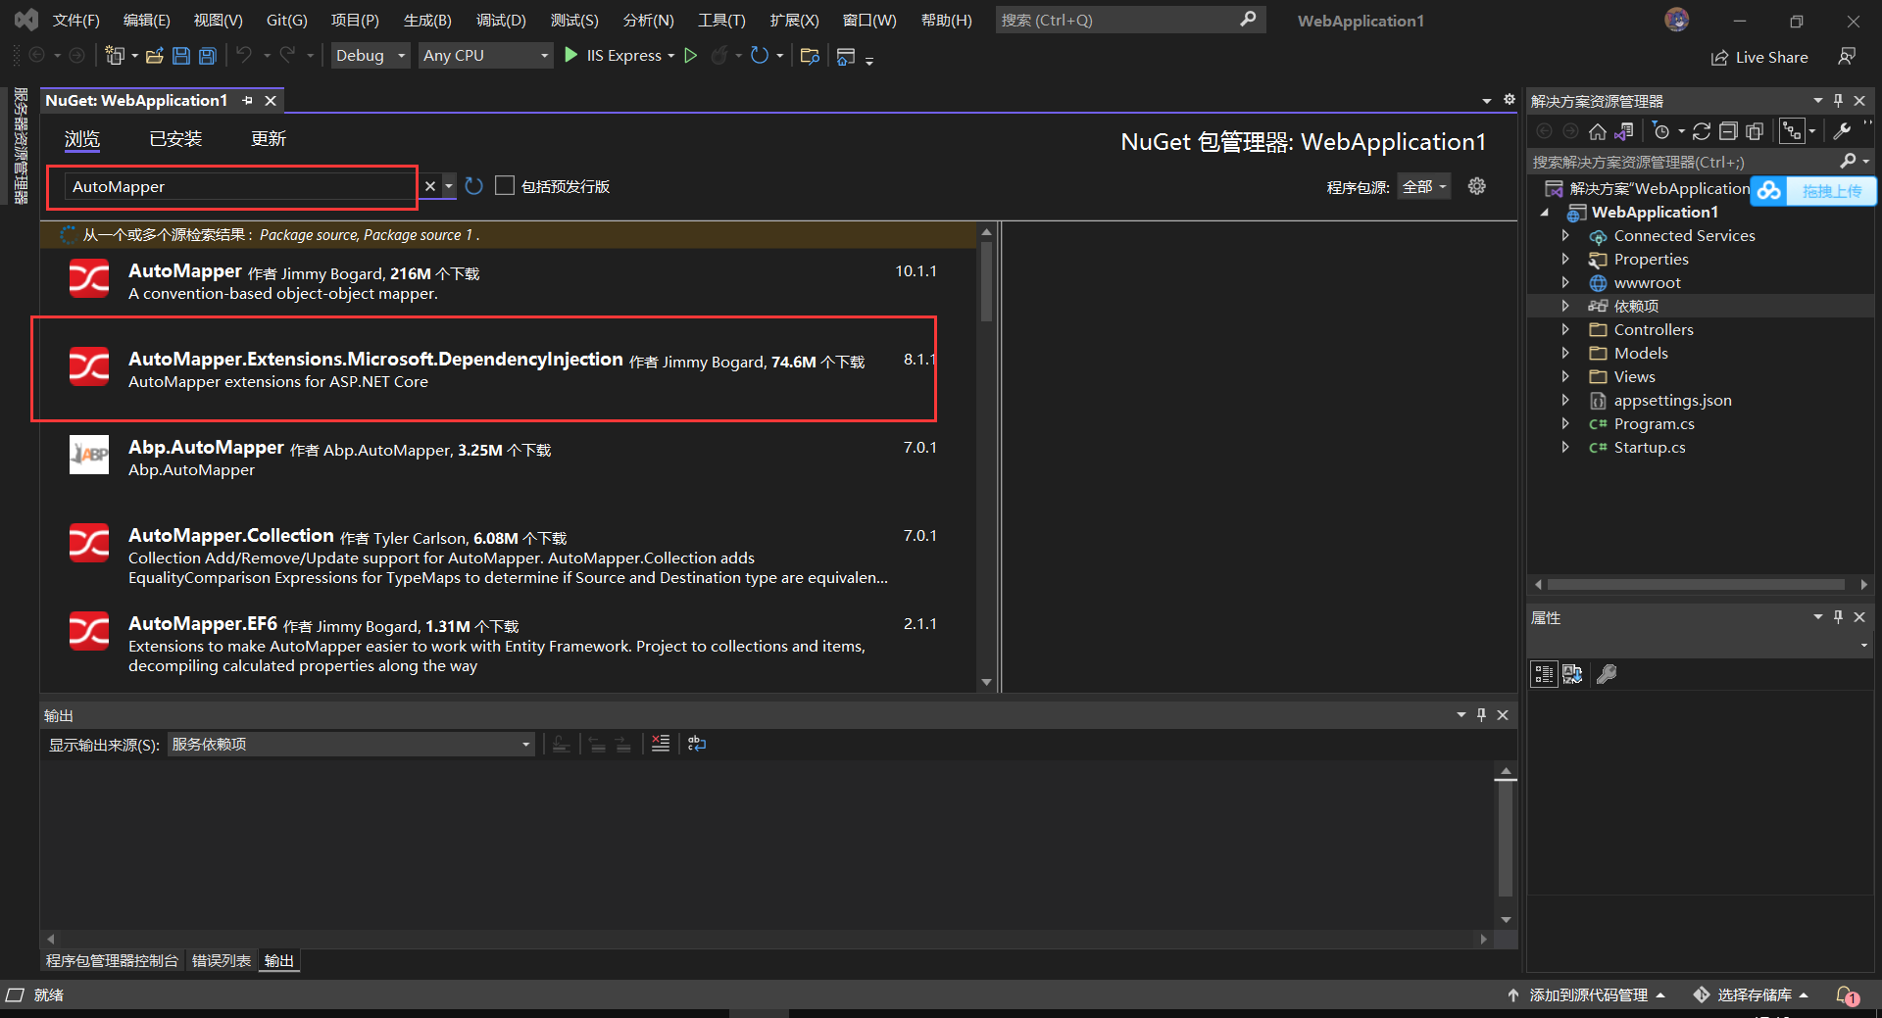The height and width of the screenshot is (1018, 1882).
Task: Switch views icon in Solution Explorer toolbar
Action: (1624, 131)
